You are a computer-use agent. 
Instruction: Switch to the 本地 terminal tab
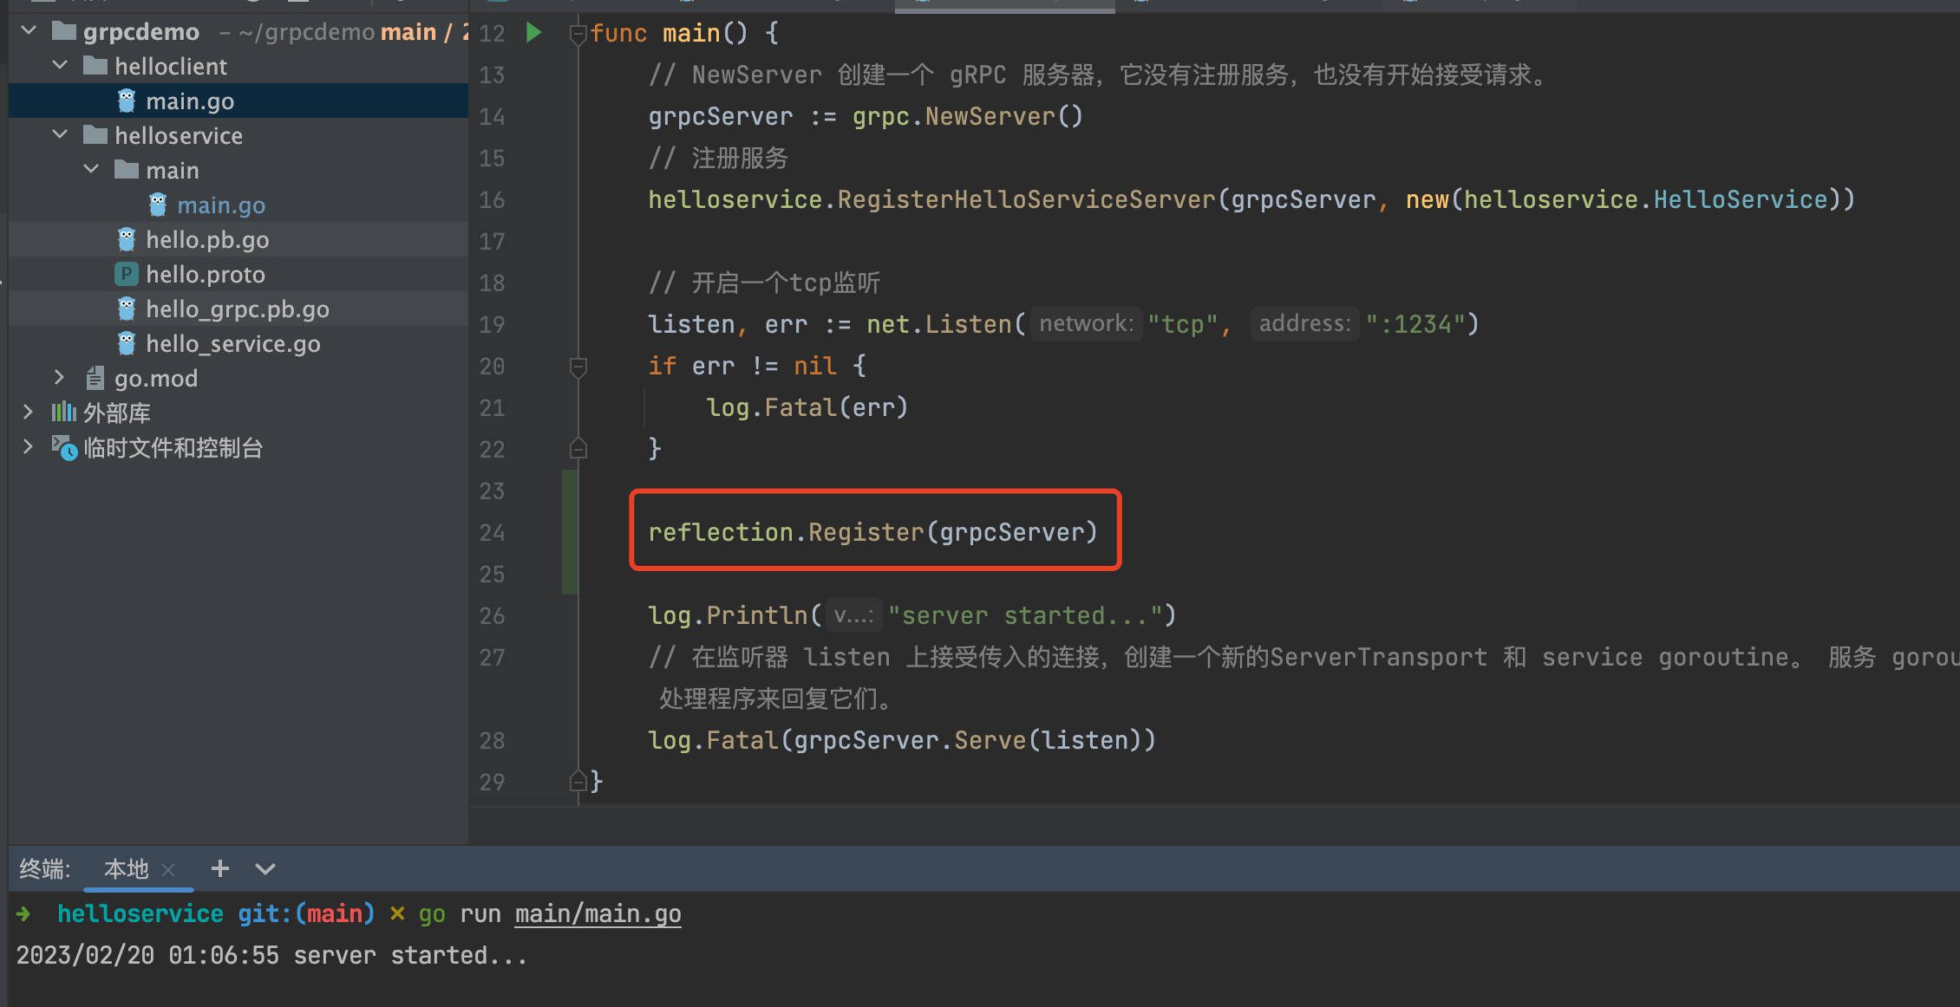125,868
